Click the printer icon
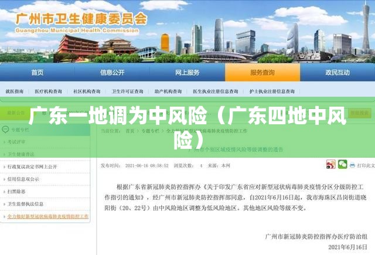375x255 pixels. point(352,165)
